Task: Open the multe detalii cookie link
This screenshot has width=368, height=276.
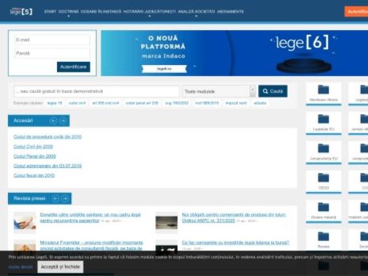Action: coord(21,267)
